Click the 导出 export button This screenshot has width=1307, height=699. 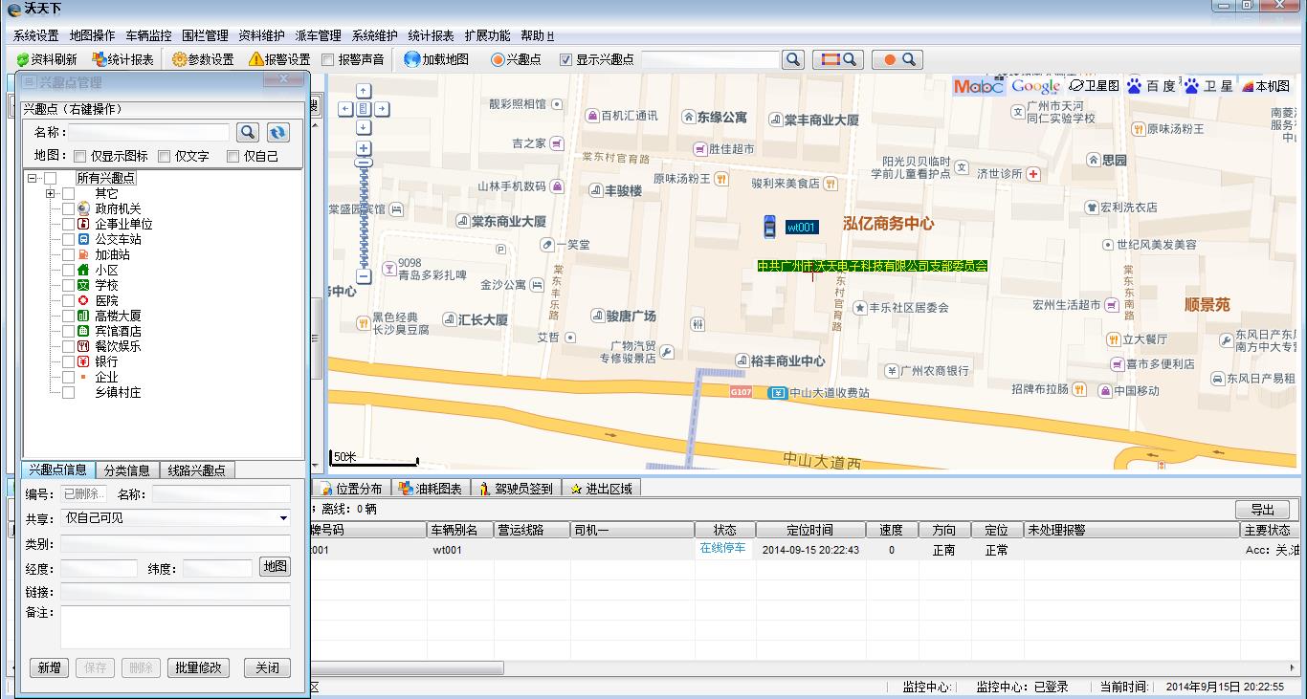point(1262,510)
